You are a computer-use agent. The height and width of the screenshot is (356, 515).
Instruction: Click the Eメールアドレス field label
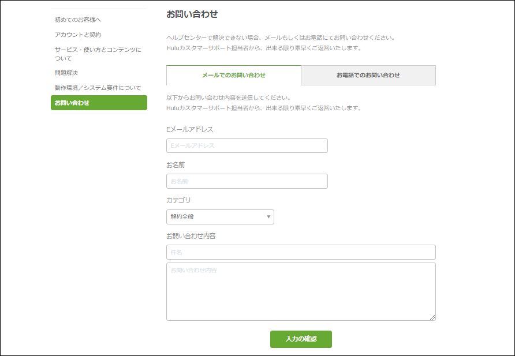click(189, 129)
